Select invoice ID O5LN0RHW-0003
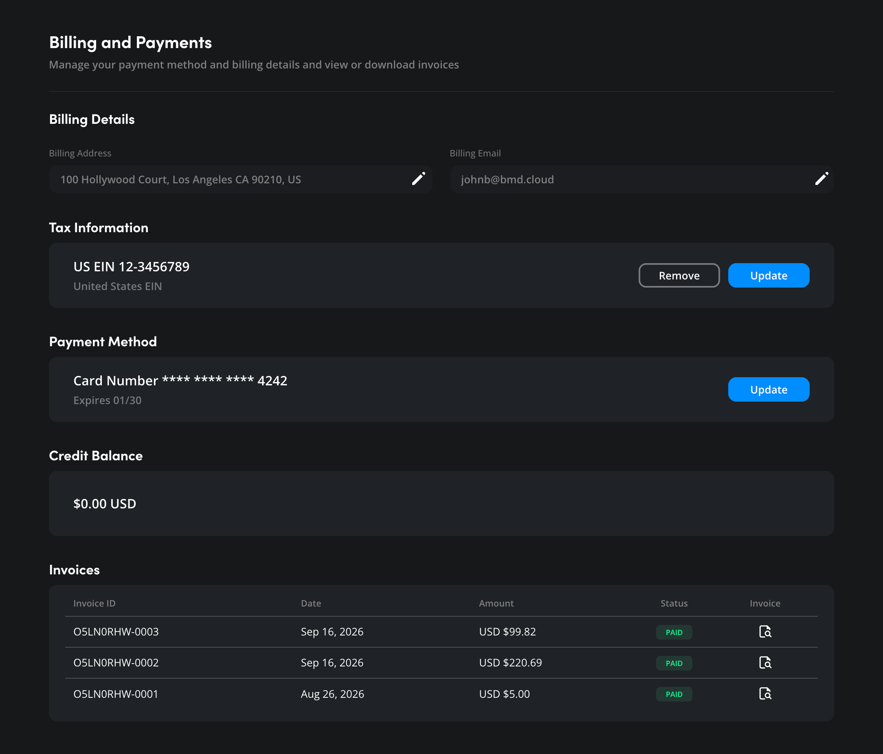 116,632
